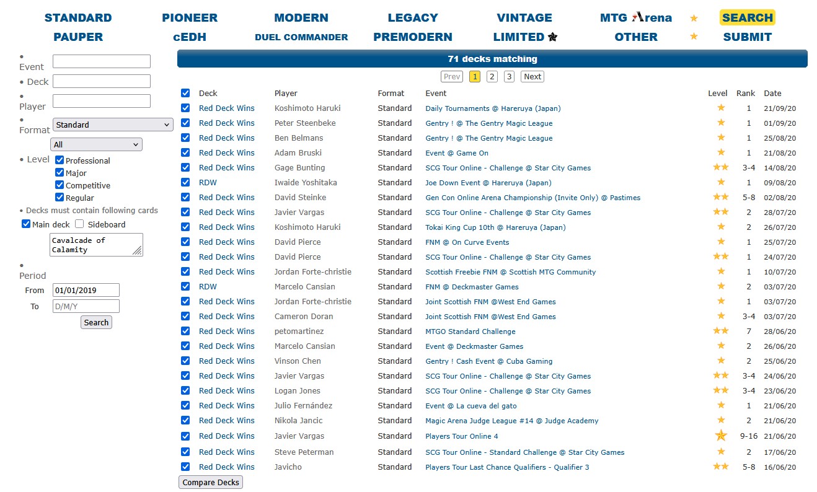Open Red Deck Wins deck by Gage Bunting
Image resolution: width=817 pixels, height=492 pixels.
pyautogui.click(x=227, y=167)
